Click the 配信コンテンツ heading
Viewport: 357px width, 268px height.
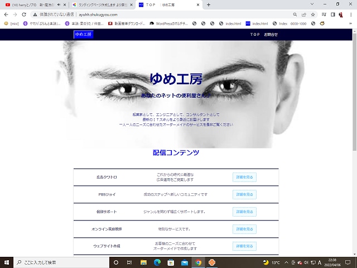[176, 152]
